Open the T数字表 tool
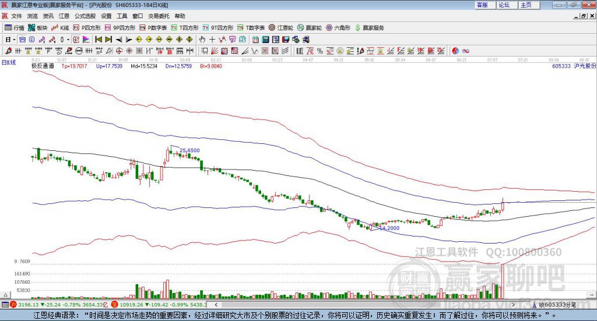Image resolution: width=597 pixels, height=321 pixels. click(x=251, y=28)
